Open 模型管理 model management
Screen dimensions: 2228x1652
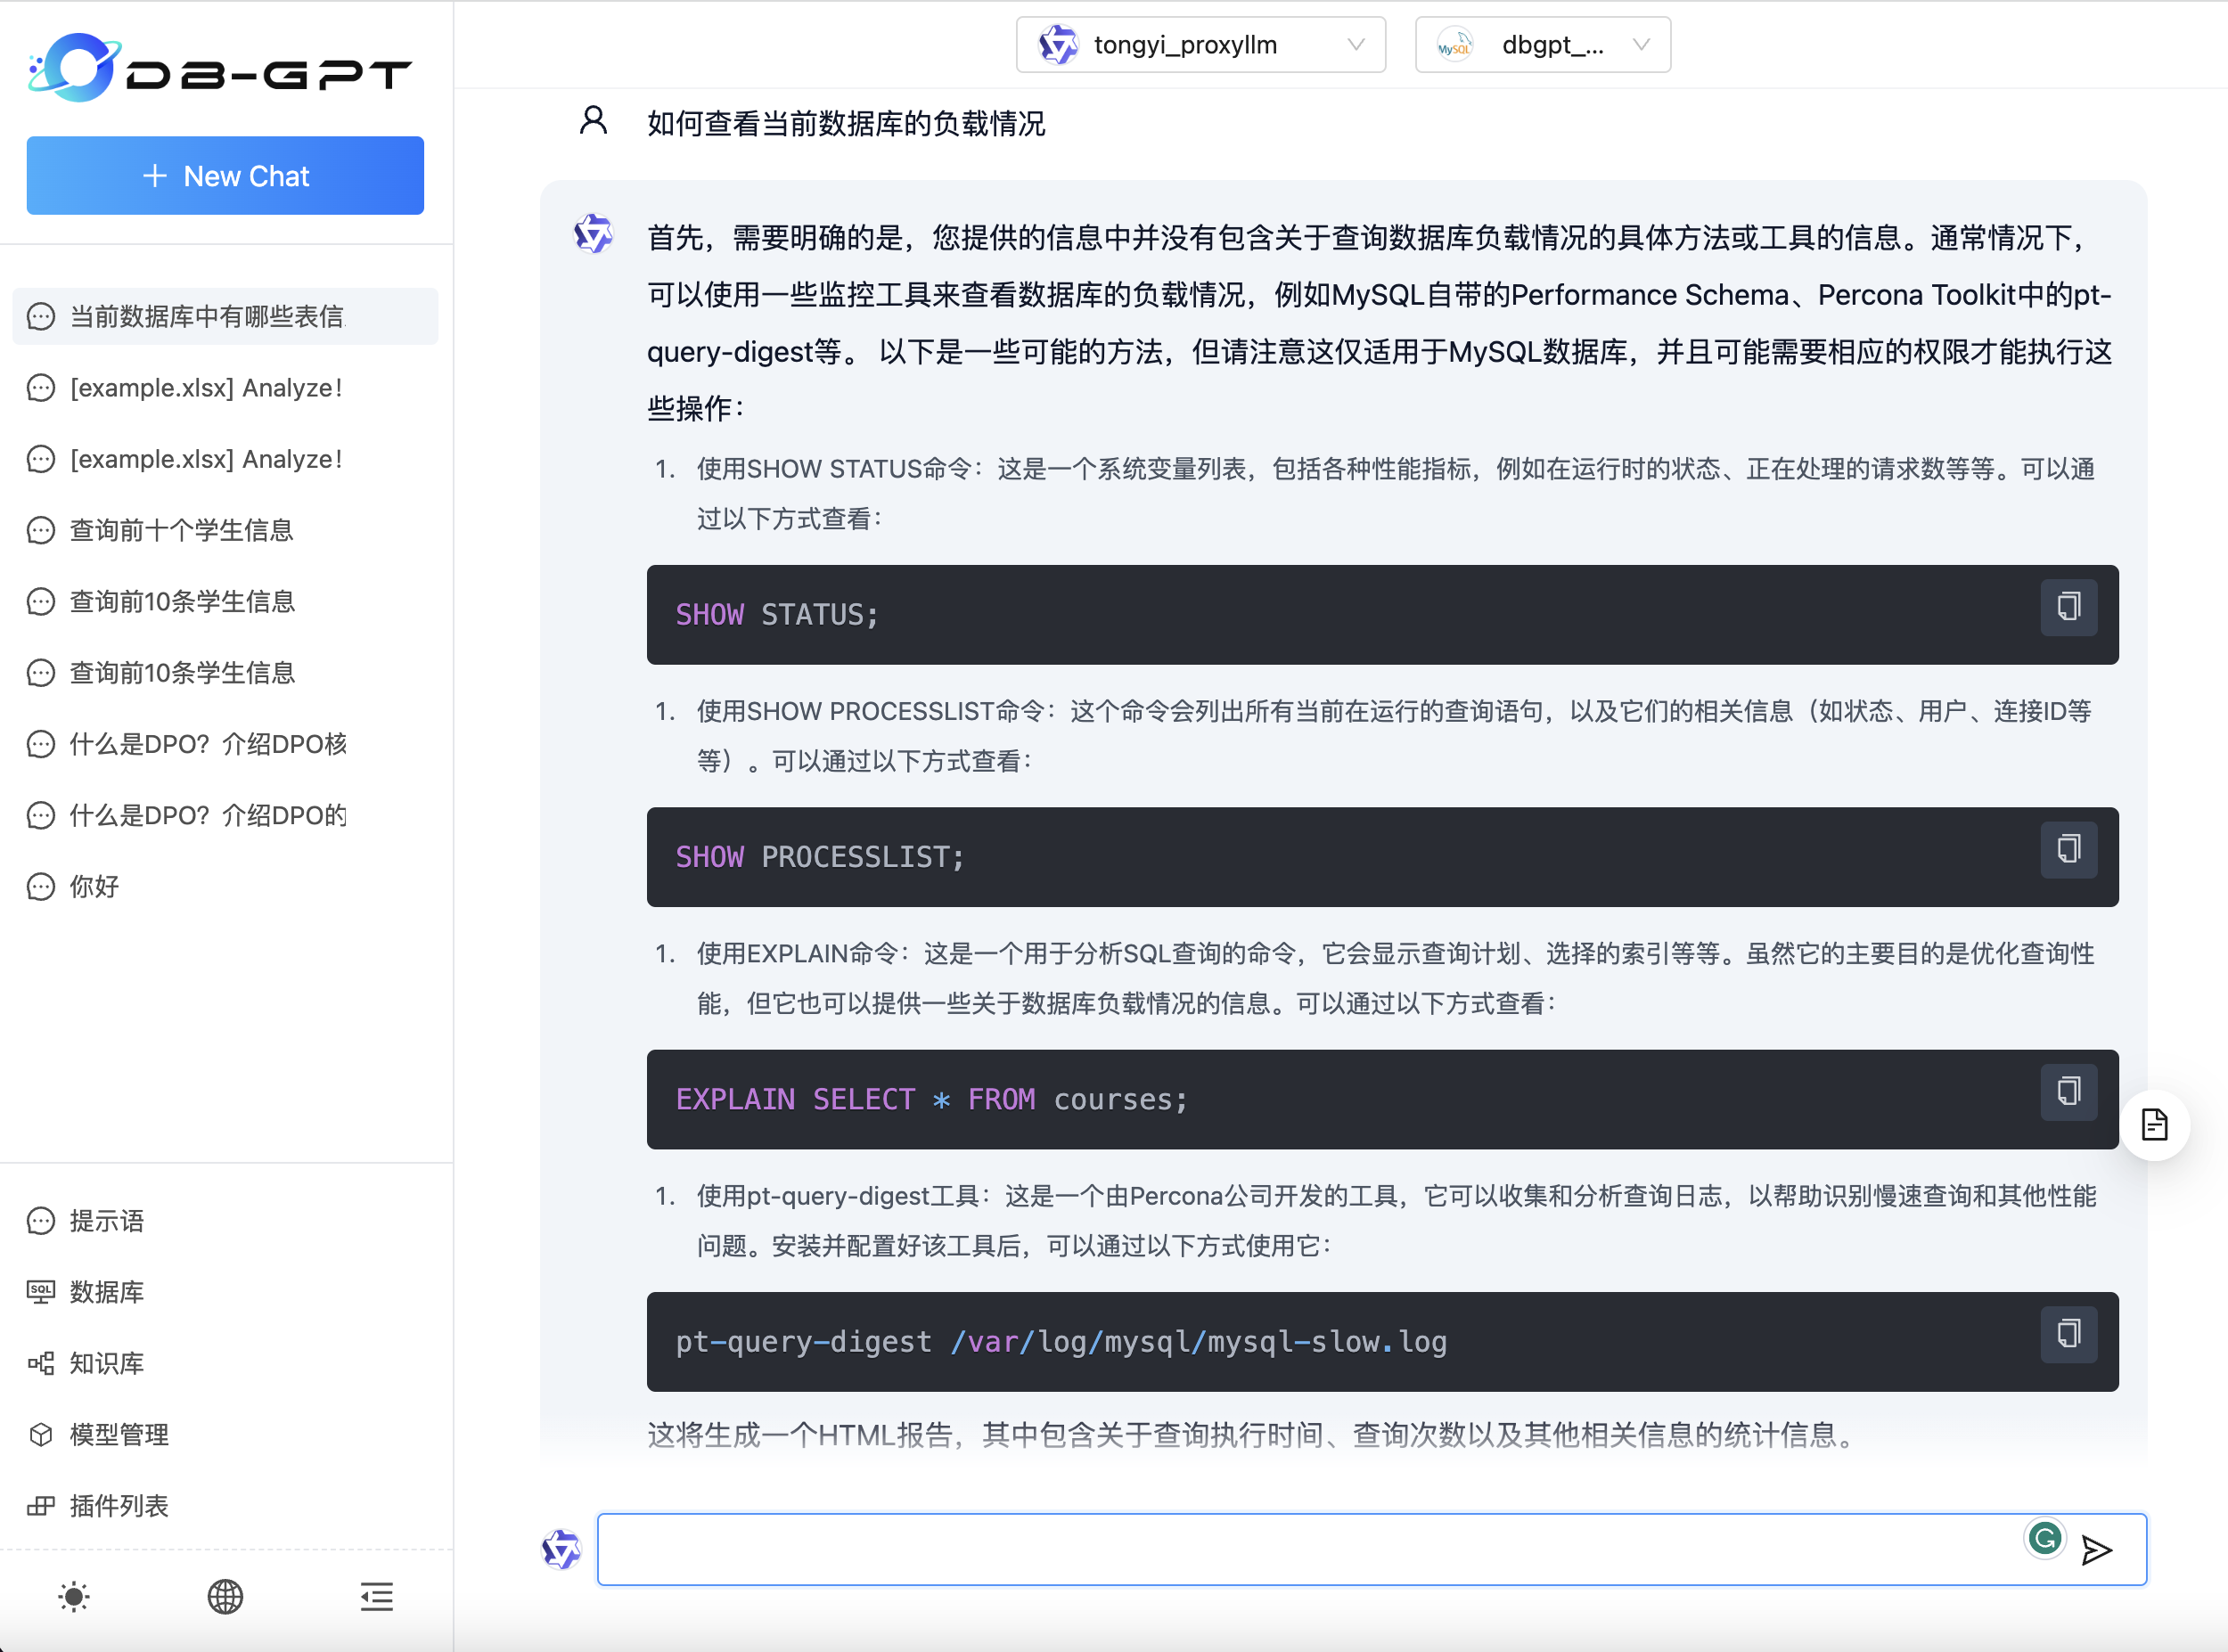pos(118,1435)
